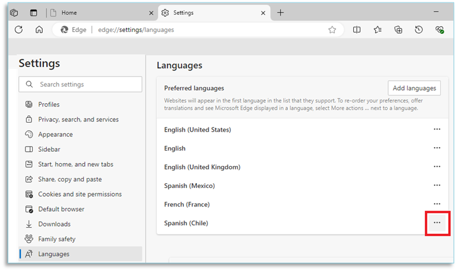
Task: Click the Preferred languages heading
Action: click(194, 88)
